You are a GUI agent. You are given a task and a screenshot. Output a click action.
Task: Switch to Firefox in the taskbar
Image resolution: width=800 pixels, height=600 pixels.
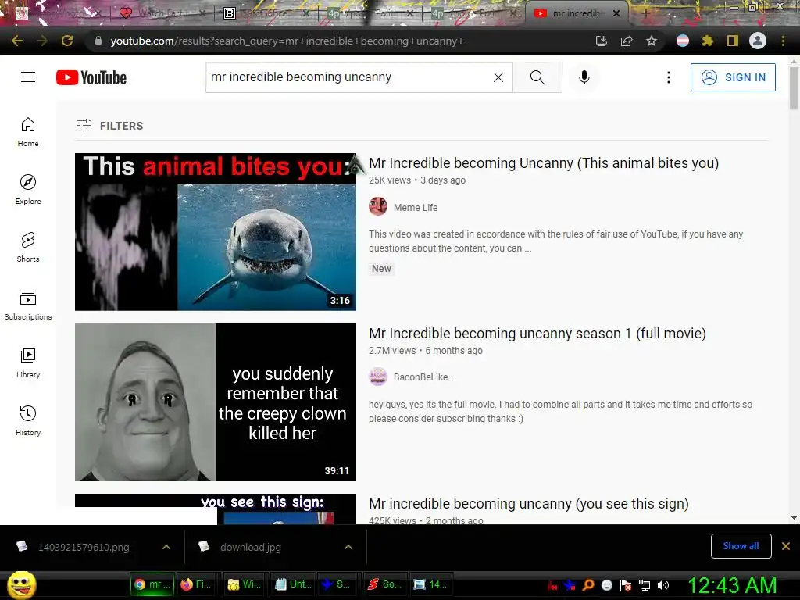pos(196,584)
